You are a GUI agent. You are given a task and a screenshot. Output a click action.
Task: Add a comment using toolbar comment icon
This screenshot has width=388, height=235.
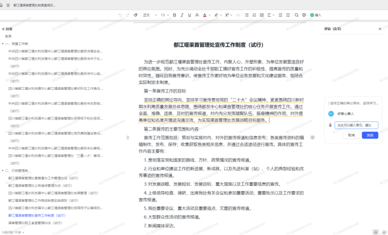pyautogui.click(x=305, y=15)
